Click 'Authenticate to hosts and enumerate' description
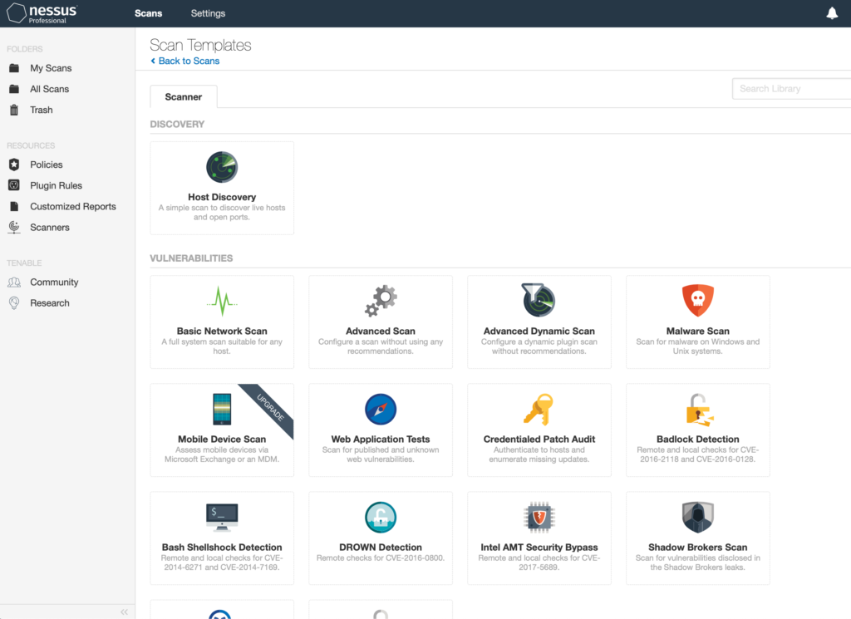 coord(539,454)
